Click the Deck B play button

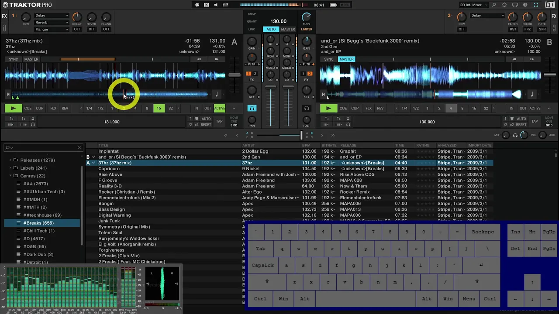pos(328,108)
